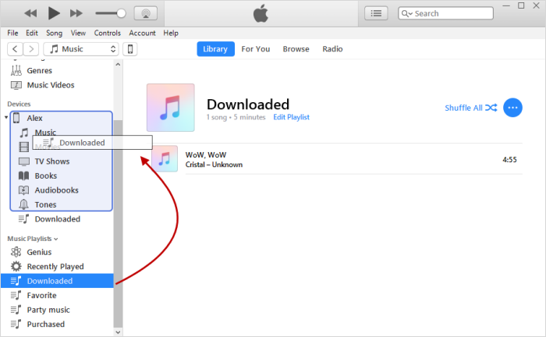
Task: Click the Downloaded playlist artwork
Action: 171,108
